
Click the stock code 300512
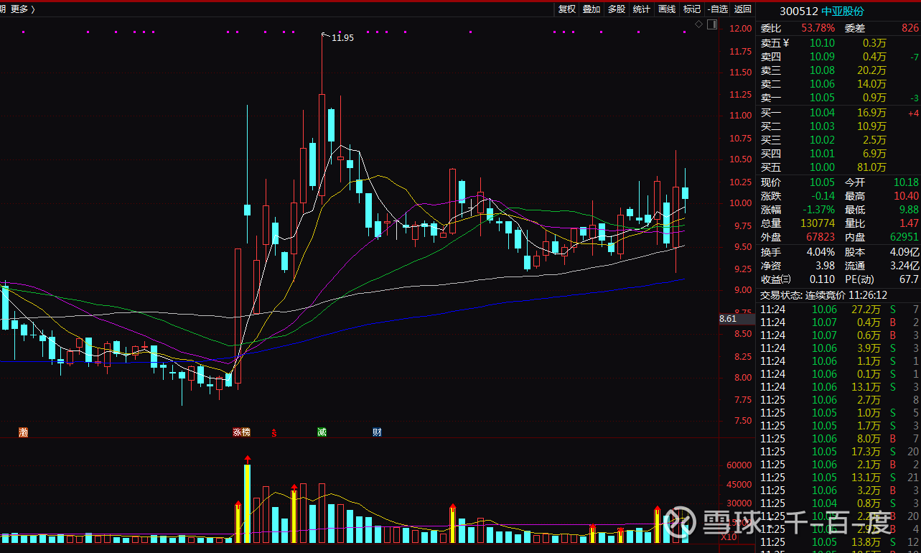(799, 11)
